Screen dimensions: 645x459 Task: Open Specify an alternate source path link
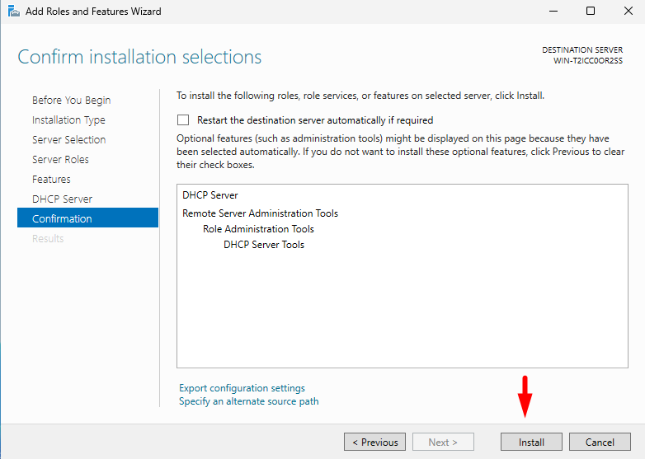248,401
